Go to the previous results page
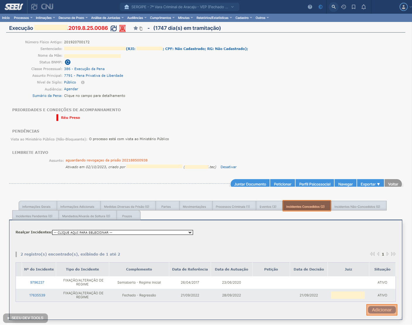 tap(378, 254)
